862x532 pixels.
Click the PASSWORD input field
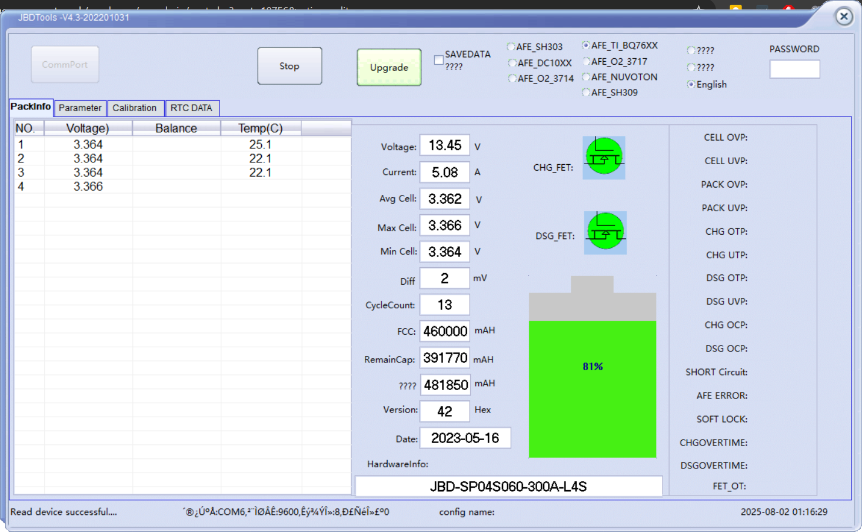pyautogui.click(x=794, y=69)
